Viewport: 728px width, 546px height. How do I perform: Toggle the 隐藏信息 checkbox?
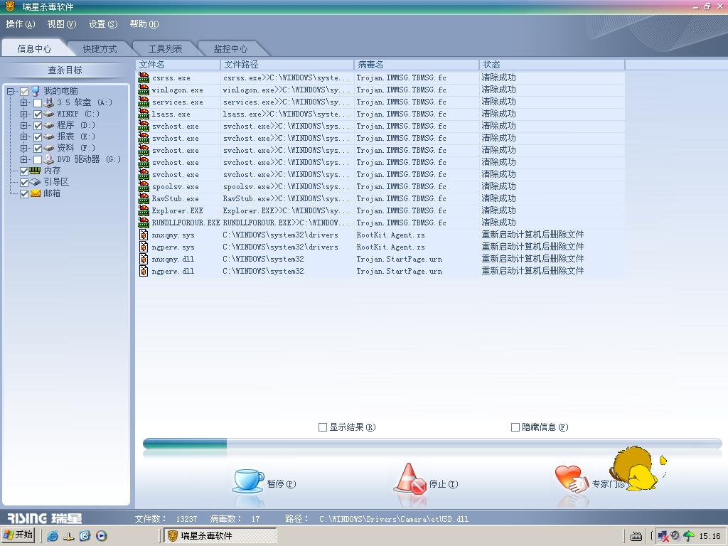tap(515, 427)
